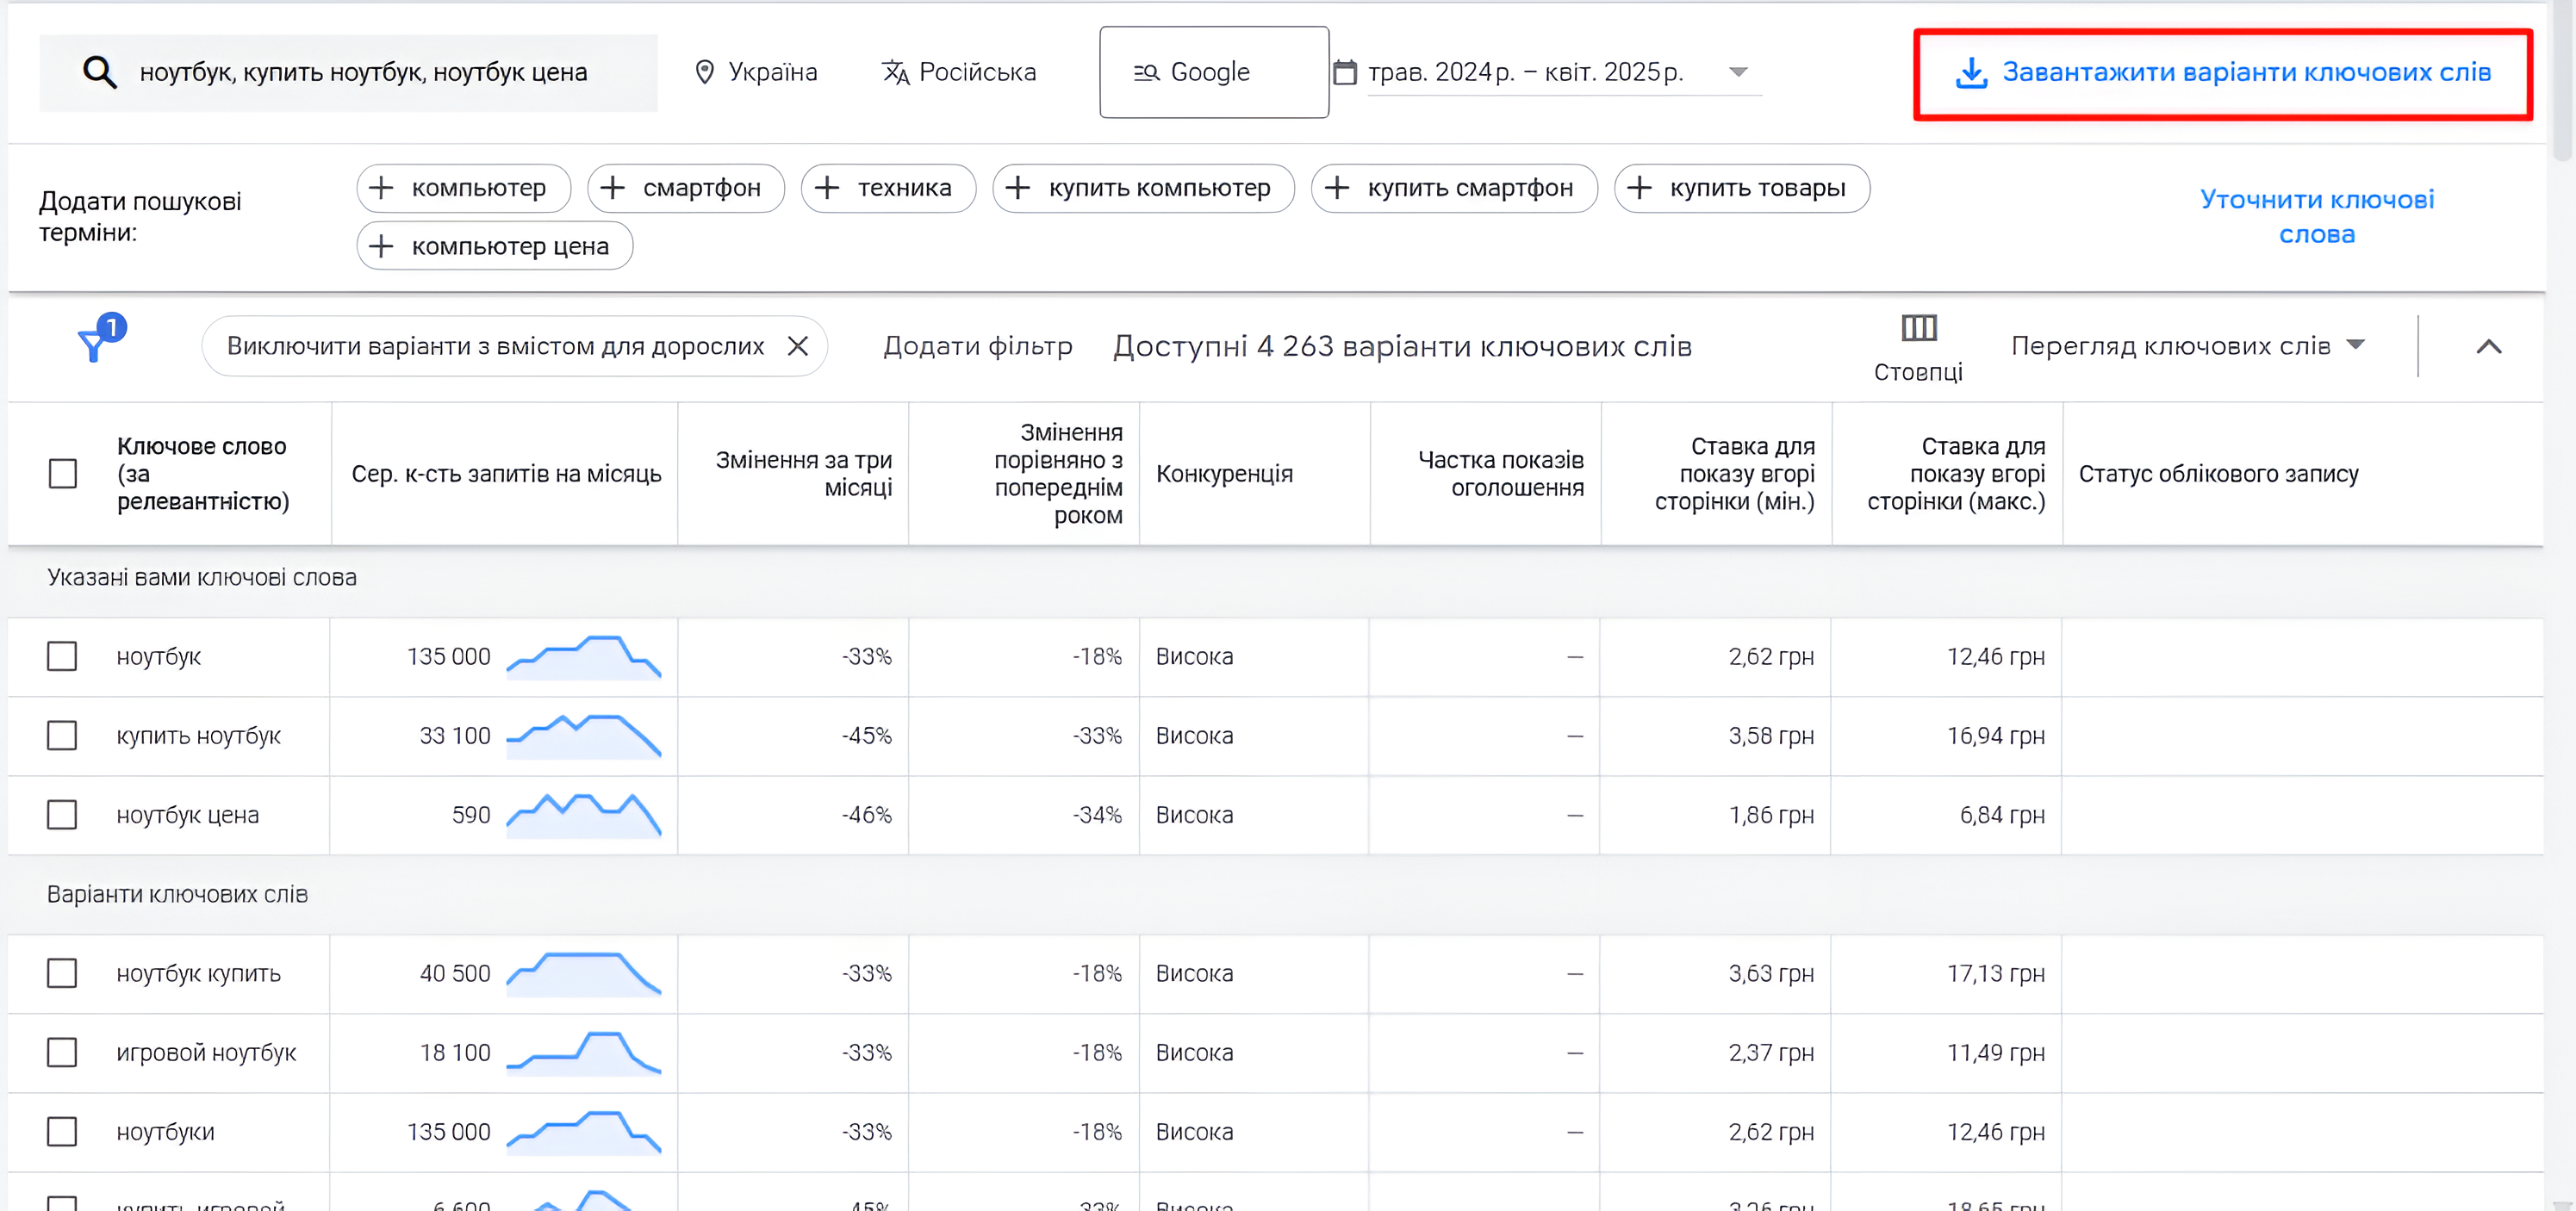Check the ноутбуки keyword checkbox
The image size is (2576, 1211).
(62, 1131)
